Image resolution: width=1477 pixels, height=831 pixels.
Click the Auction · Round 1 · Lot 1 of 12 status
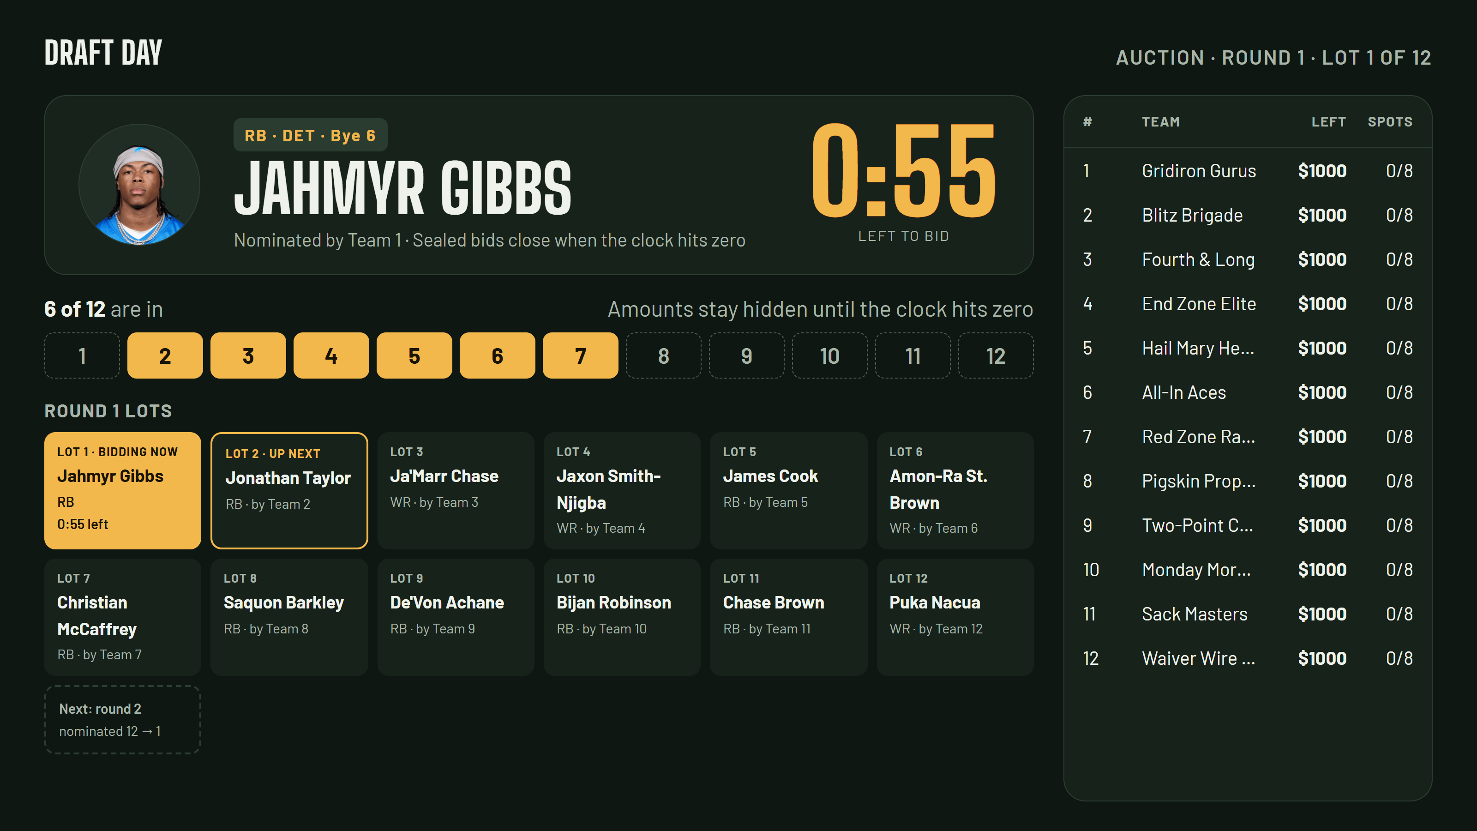point(1273,58)
